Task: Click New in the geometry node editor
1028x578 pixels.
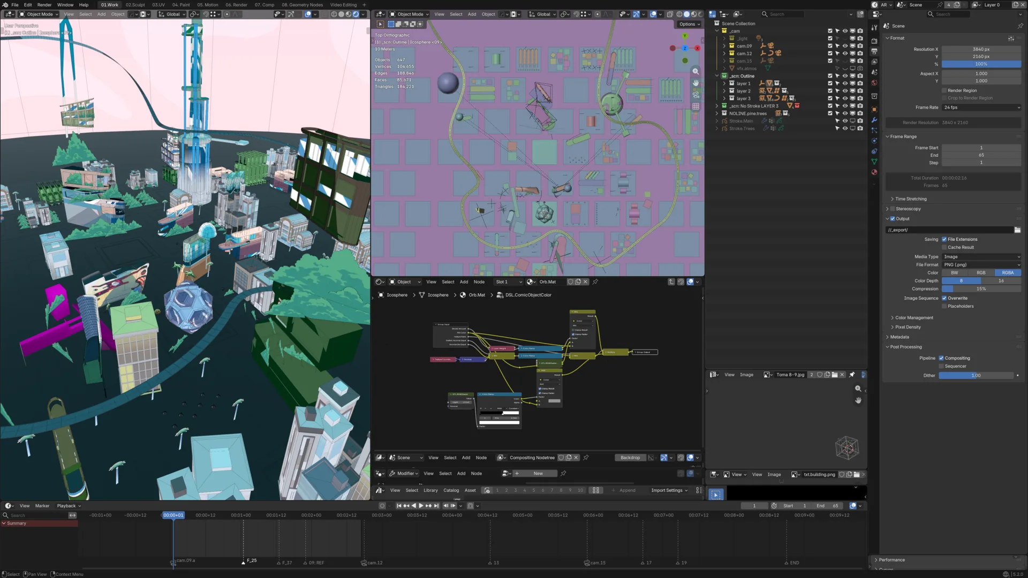Action: point(538,474)
